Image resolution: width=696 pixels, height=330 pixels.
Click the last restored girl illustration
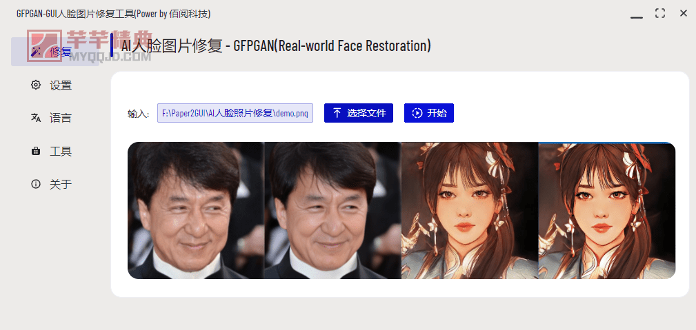607,210
